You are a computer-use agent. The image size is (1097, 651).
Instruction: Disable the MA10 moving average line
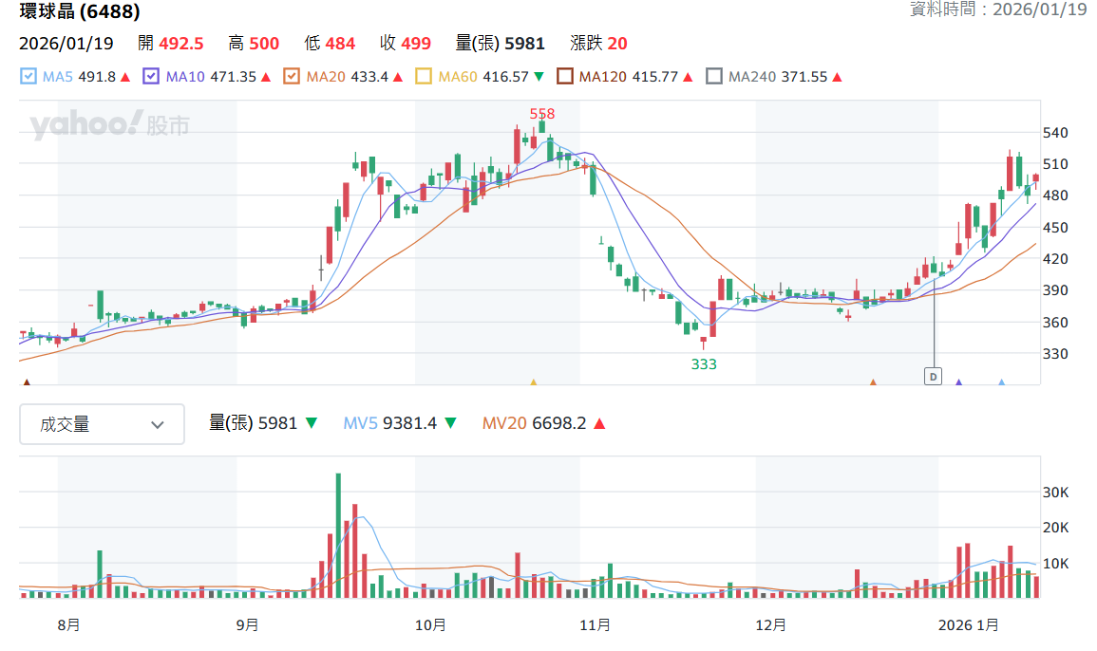pyautogui.click(x=150, y=76)
